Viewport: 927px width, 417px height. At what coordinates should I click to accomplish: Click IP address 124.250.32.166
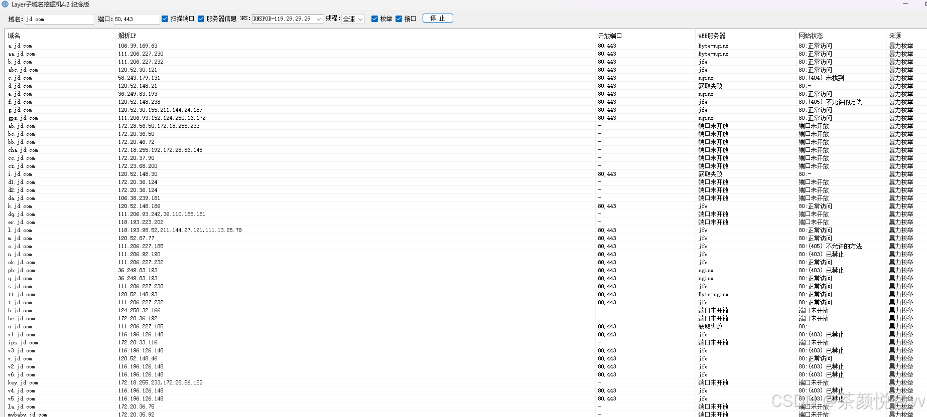click(x=140, y=310)
